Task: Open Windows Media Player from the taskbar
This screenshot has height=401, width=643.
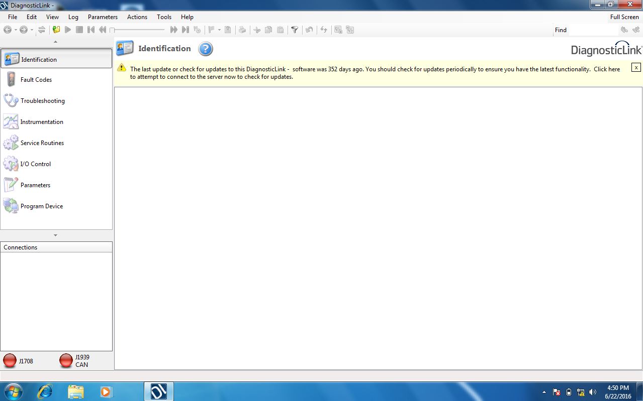Action: [x=106, y=391]
